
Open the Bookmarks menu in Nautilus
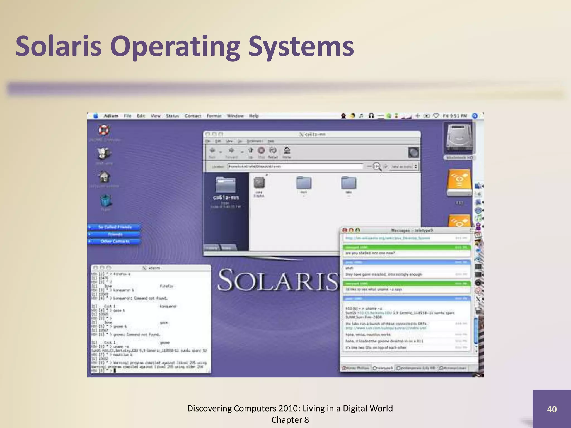click(255, 141)
